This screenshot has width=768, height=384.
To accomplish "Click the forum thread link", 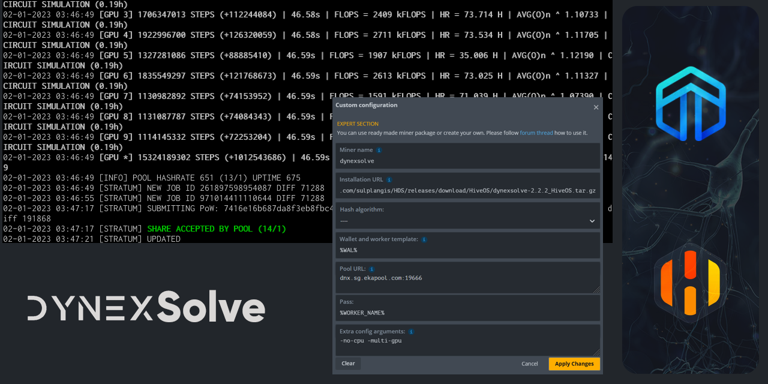I will coord(536,133).
